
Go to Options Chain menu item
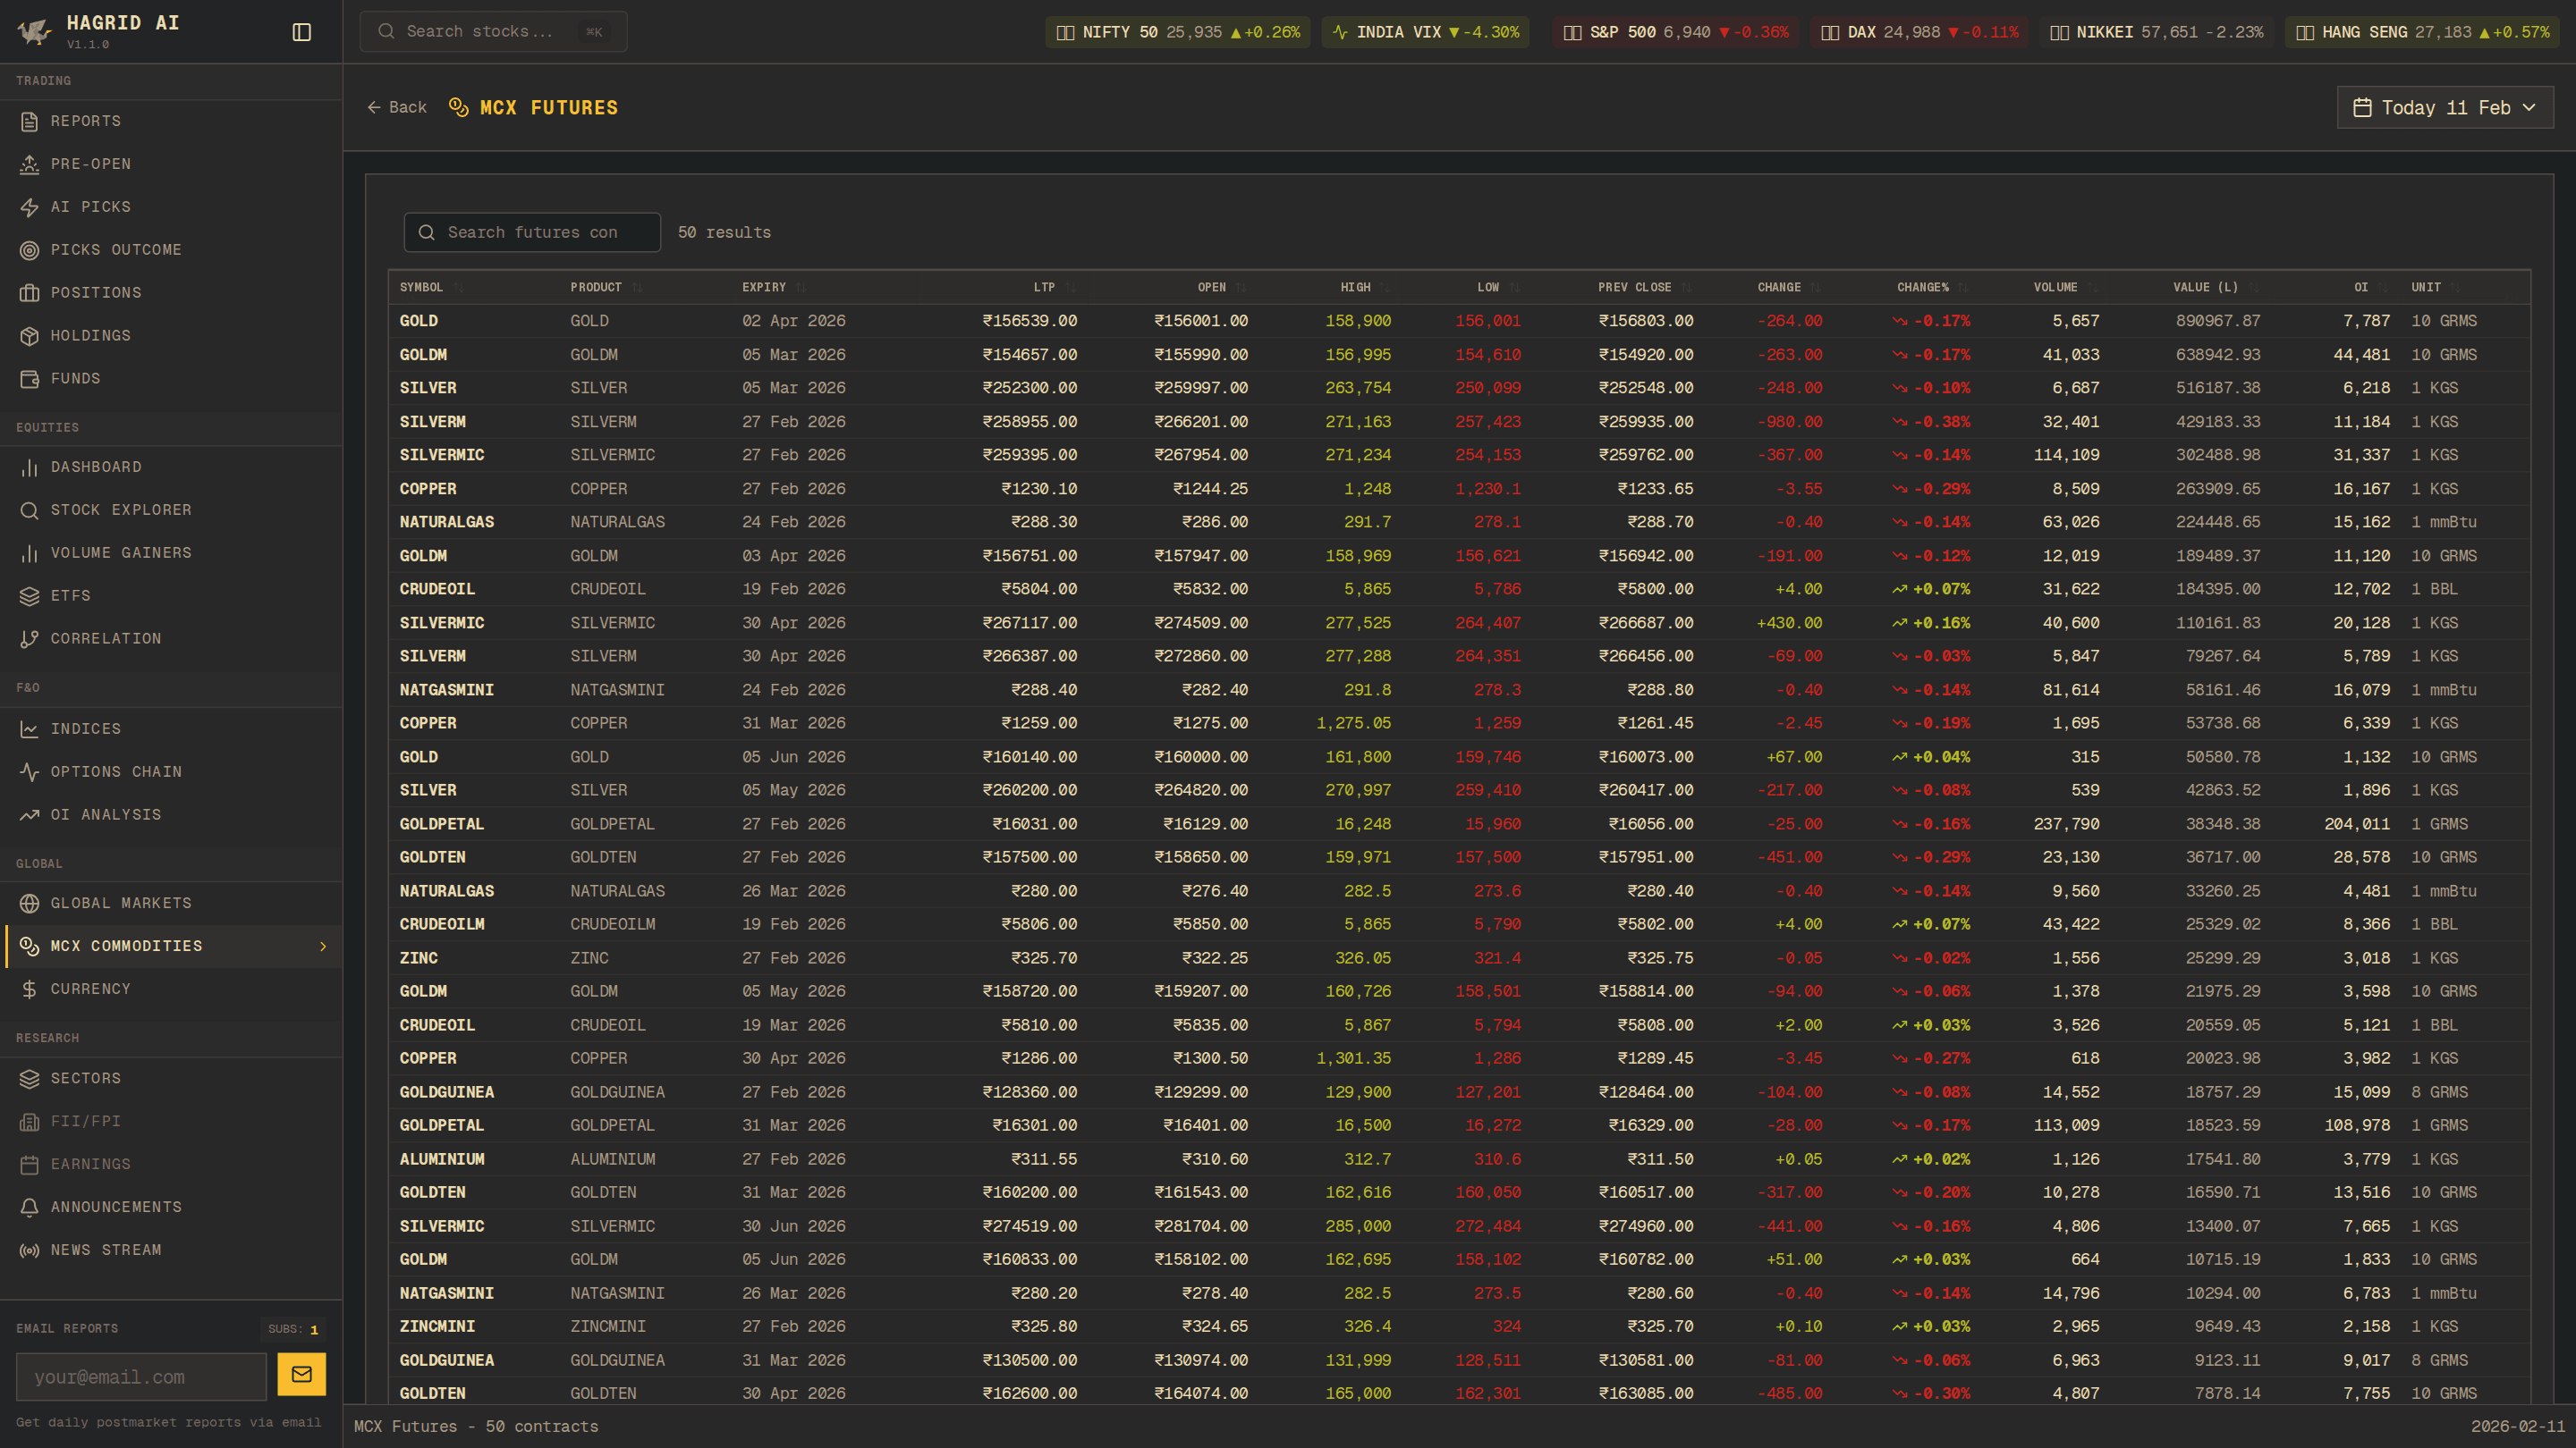click(x=116, y=771)
